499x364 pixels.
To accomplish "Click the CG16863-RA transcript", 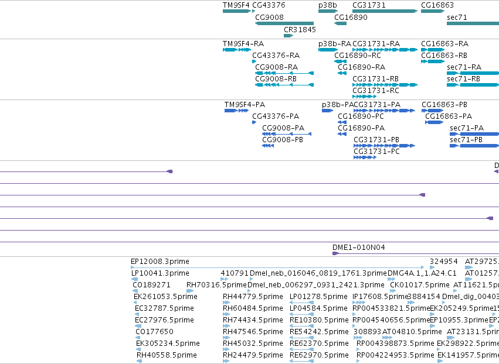I will (x=433, y=50).
